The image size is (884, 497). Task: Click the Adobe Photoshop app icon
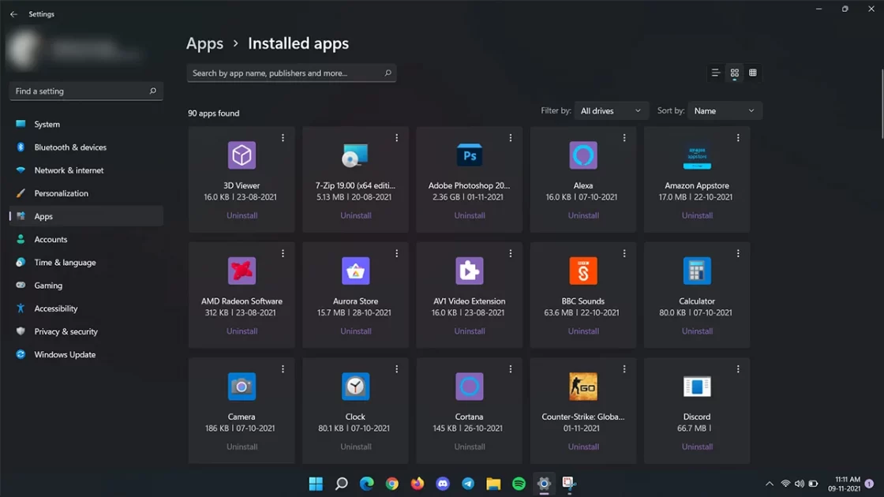click(x=470, y=155)
